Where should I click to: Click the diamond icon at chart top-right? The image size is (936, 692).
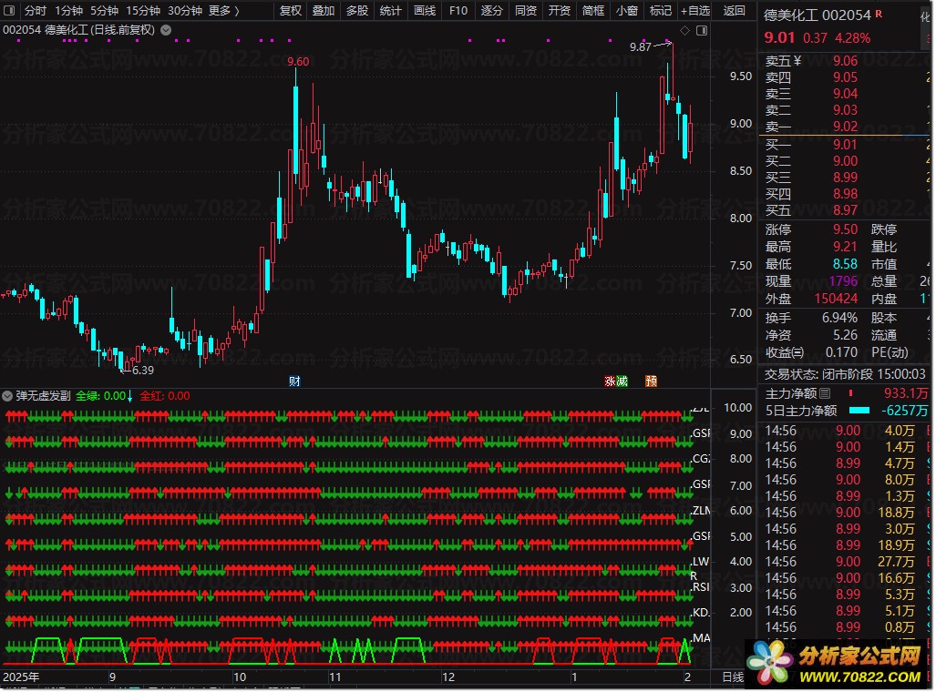[x=684, y=30]
